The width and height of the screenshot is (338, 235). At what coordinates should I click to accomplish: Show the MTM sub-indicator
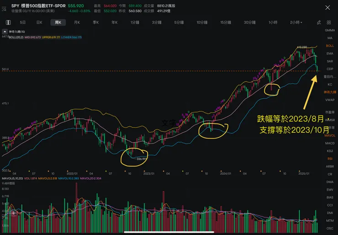[x=330, y=221]
